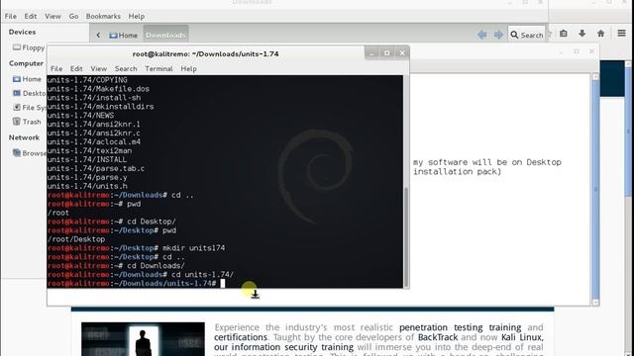
Task: Select Downloads path bar button
Action: click(165, 36)
